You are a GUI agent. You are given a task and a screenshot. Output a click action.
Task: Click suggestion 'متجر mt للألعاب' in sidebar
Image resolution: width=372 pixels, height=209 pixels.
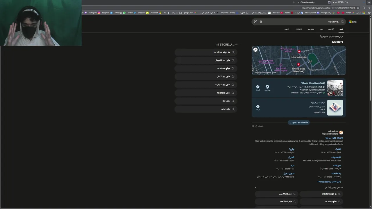click(206, 77)
